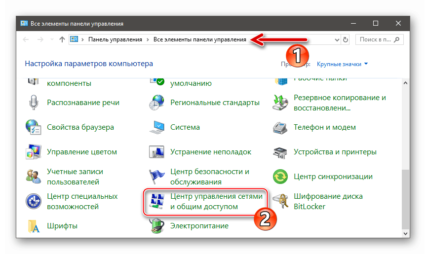Open the BitLocker drive with keys icon
Screen dimensions: 426x254
280,201
